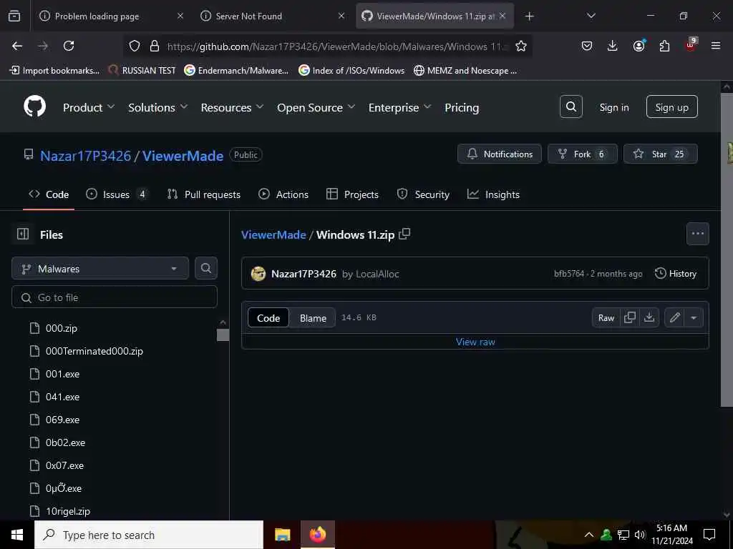Download raw file icon button
The width and height of the screenshot is (733, 549).
pyautogui.click(x=649, y=317)
